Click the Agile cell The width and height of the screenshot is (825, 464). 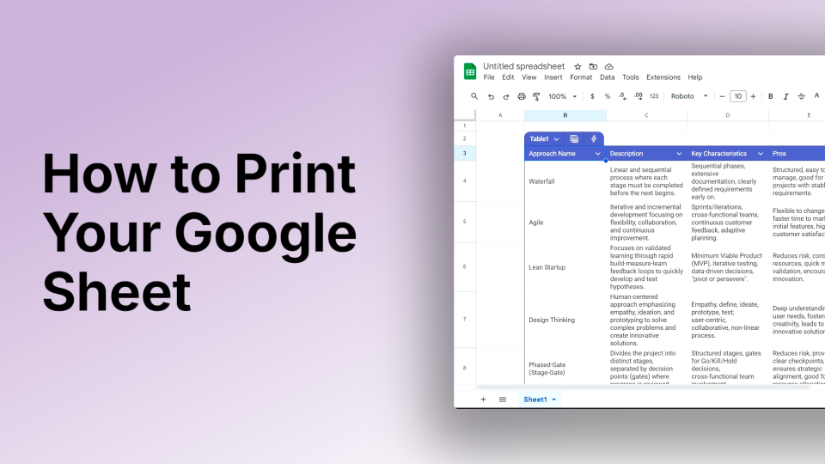(x=565, y=222)
